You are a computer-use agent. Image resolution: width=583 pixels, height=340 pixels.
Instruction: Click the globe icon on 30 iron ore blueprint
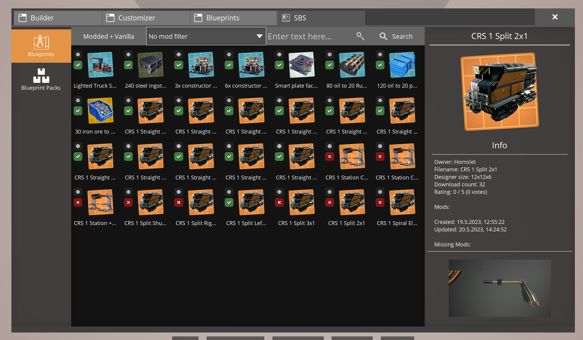[x=78, y=100]
